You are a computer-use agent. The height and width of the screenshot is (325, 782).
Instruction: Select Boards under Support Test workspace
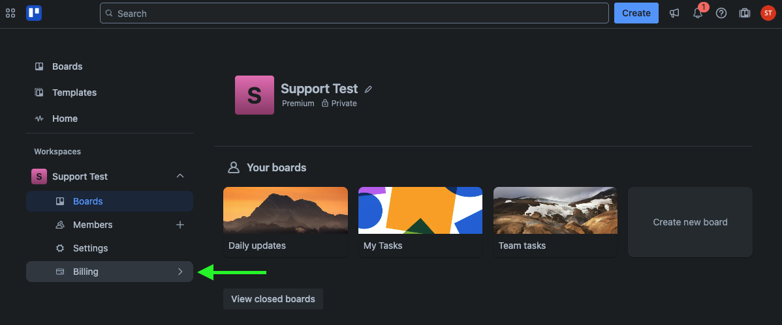[110, 201]
